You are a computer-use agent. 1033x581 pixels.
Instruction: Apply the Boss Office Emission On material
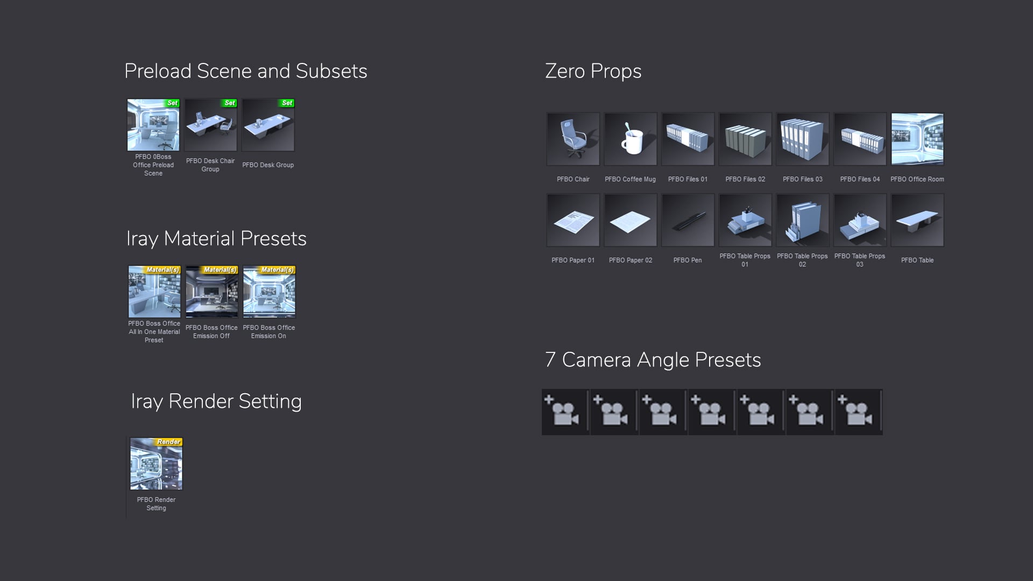point(269,292)
